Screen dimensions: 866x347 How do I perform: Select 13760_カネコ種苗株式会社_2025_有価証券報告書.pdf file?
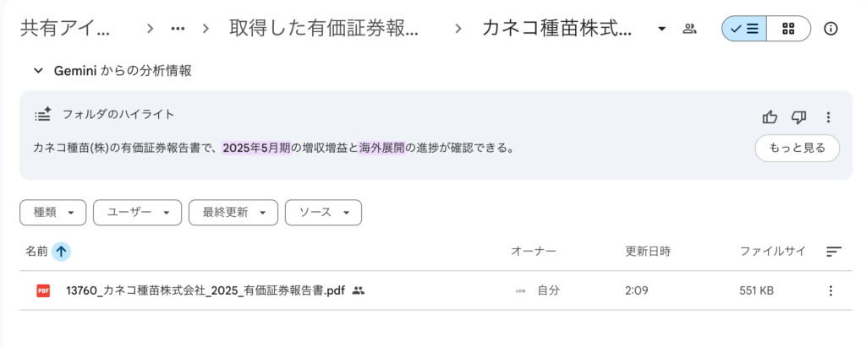coord(206,290)
